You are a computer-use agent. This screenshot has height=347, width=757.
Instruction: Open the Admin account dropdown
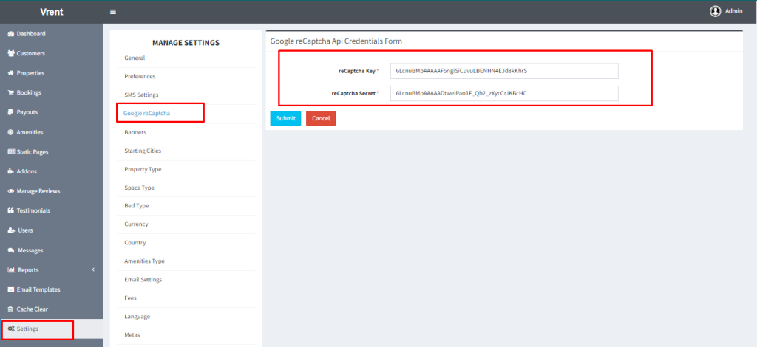point(733,11)
